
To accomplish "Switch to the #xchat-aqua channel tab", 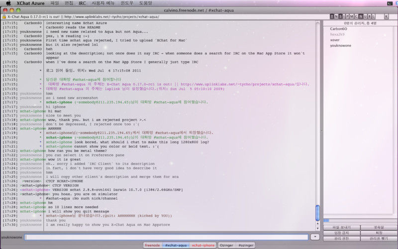I will [176, 245].
